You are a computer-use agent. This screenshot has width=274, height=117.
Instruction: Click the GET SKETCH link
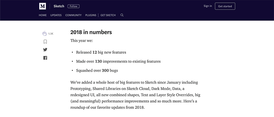(108, 15)
